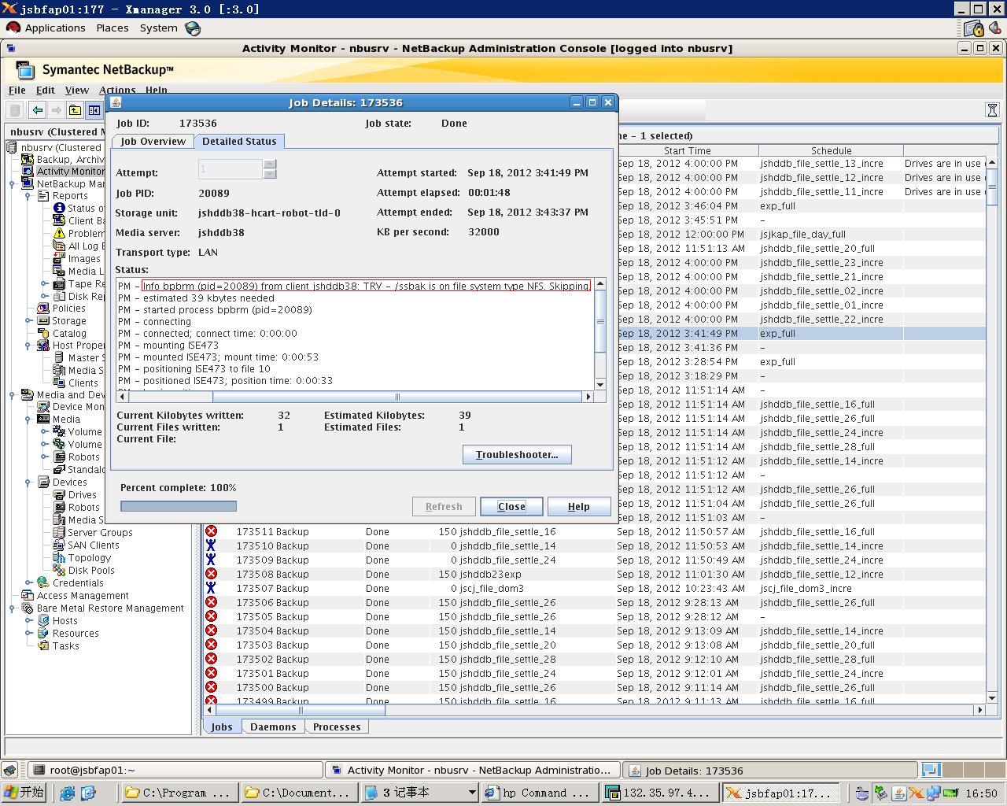
Task: Expand the Resources tree node
Action: point(28,633)
